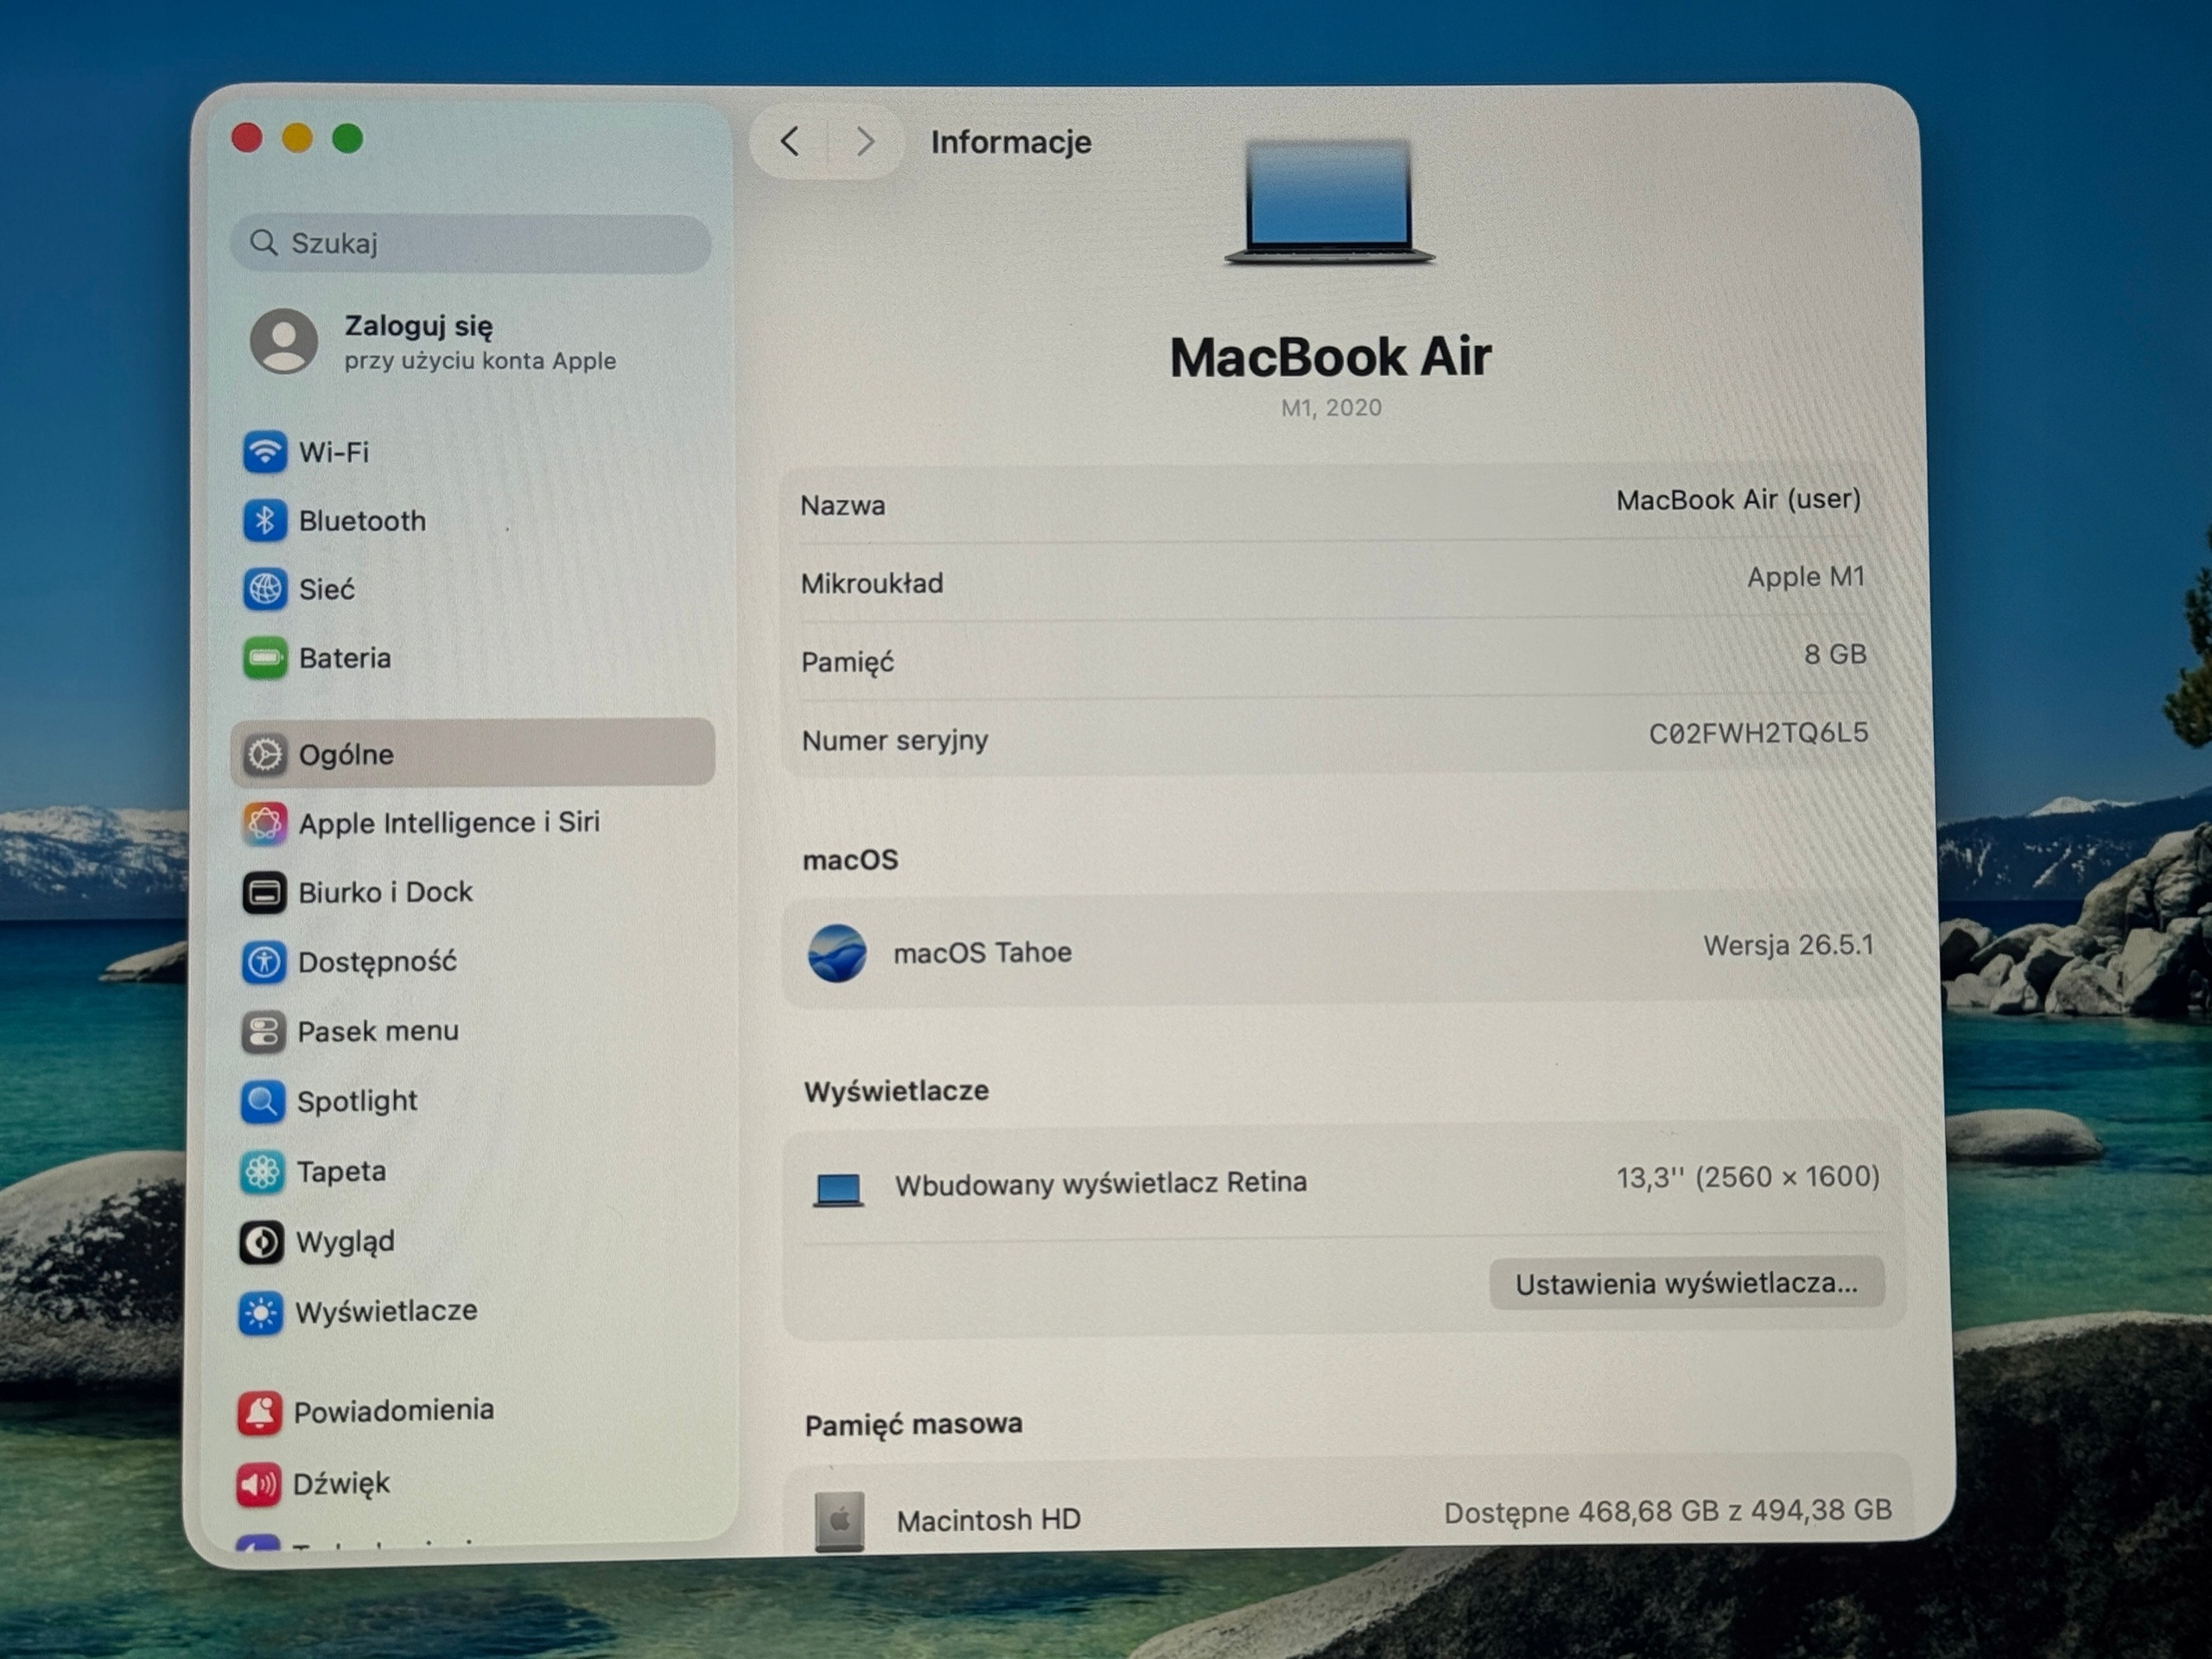Click the Pamięć row label
This screenshot has height=1659, width=2212.
click(x=848, y=662)
